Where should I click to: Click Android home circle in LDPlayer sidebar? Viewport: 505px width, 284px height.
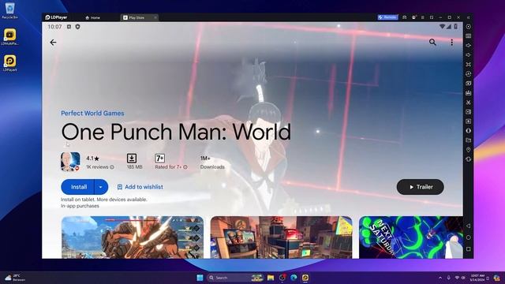468,237
